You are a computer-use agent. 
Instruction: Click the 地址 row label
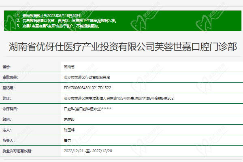pos(6,98)
